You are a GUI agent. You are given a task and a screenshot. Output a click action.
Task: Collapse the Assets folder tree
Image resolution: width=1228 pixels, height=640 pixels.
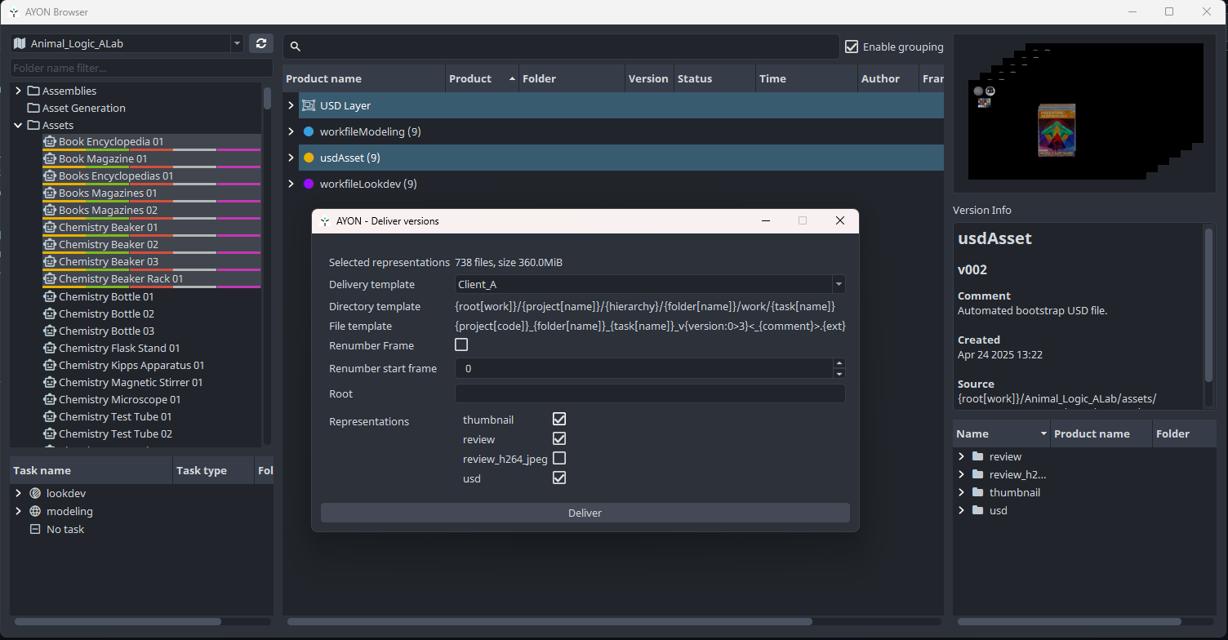[18, 125]
